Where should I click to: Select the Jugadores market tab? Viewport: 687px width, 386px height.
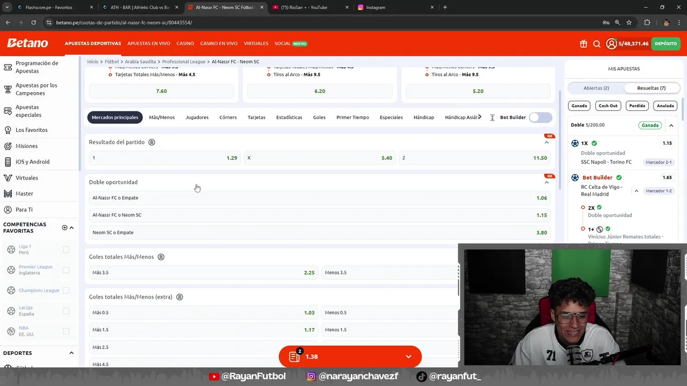pyautogui.click(x=197, y=117)
